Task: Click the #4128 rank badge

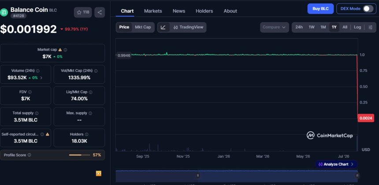Action: (x=19, y=16)
